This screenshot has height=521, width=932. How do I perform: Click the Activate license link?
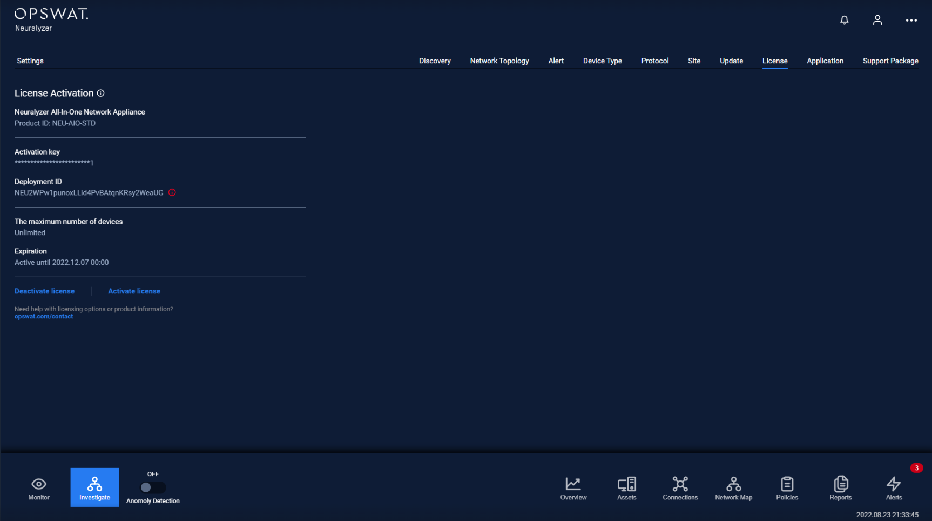pyautogui.click(x=134, y=291)
